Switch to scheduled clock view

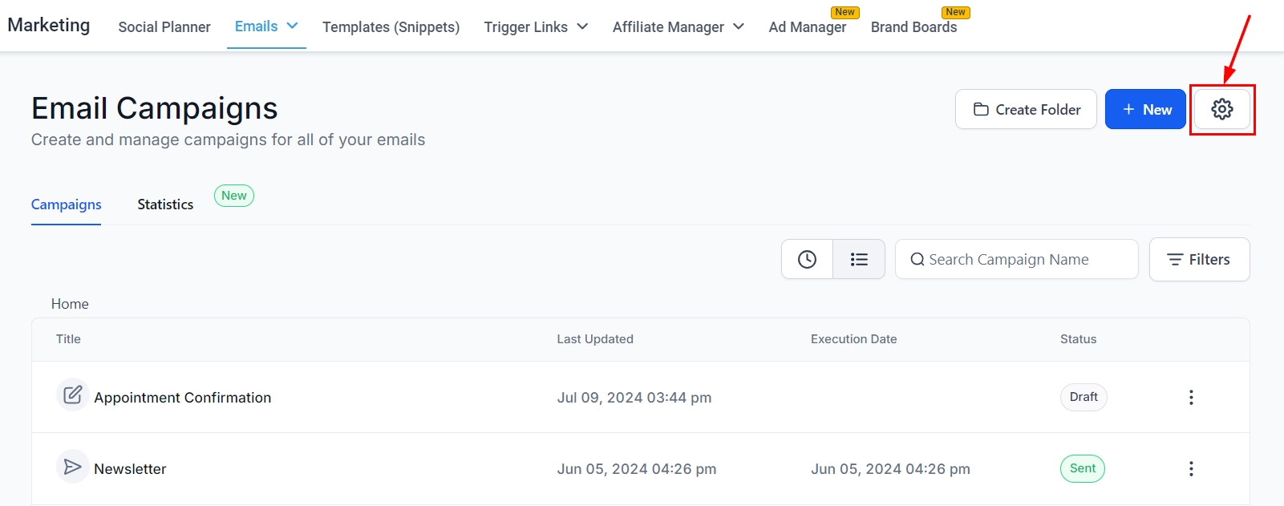pos(807,259)
